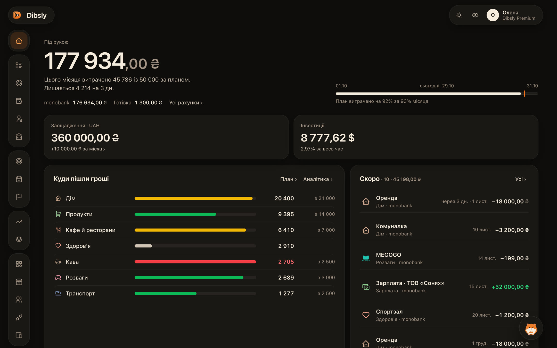This screenshot has height=348, width=557.
Task: Click the month plan progress bar
Action: tap(437, 94)
